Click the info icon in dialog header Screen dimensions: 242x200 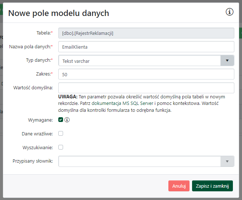click(230, 12)
